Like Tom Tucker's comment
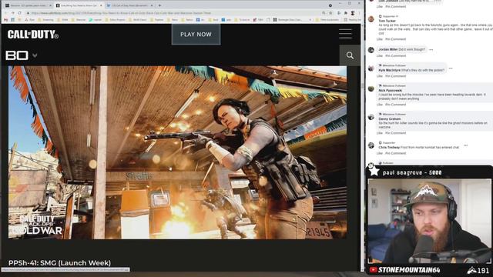This screenshot has width=493, height=277. (380, 39)
